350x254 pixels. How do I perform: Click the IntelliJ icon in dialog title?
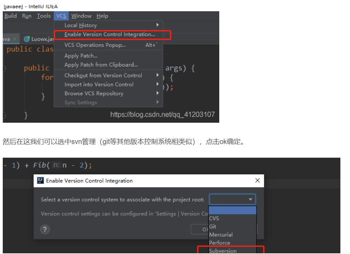(x=40, y=180)
